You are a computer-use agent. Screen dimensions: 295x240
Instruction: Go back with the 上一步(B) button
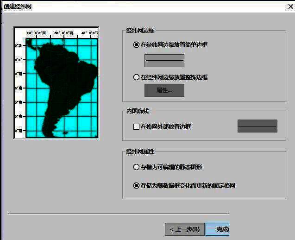184,229
